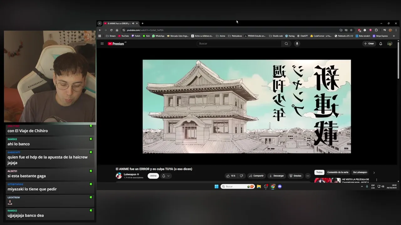Reload the YouTube page
This screenshot has height=225, width=401.
click(x=111, y=30)
